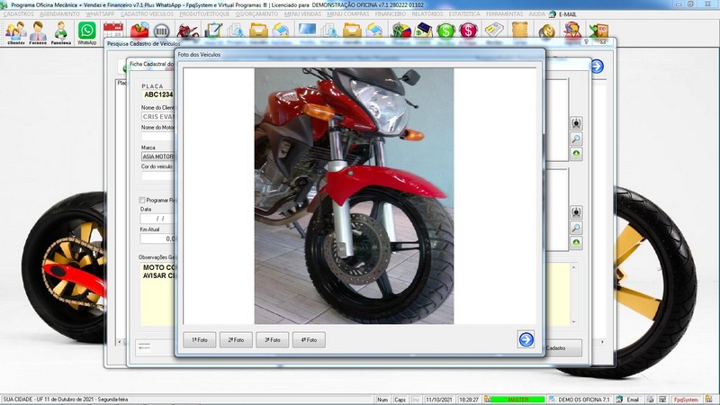Click the blue monitor sales icon
The image size is (720, 405).
[307, 31]
